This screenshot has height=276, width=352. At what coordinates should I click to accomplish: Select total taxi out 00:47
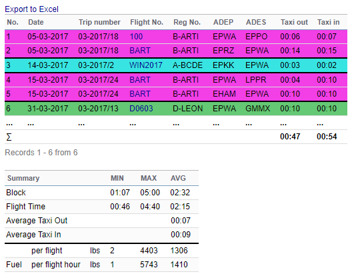point(290,136)
